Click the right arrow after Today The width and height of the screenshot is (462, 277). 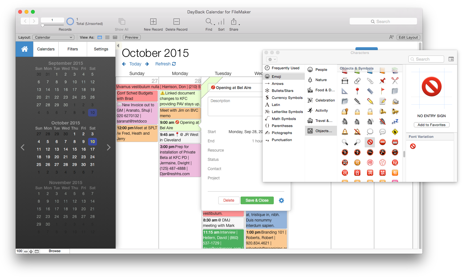pyautogui.click(x=147, y=64)
